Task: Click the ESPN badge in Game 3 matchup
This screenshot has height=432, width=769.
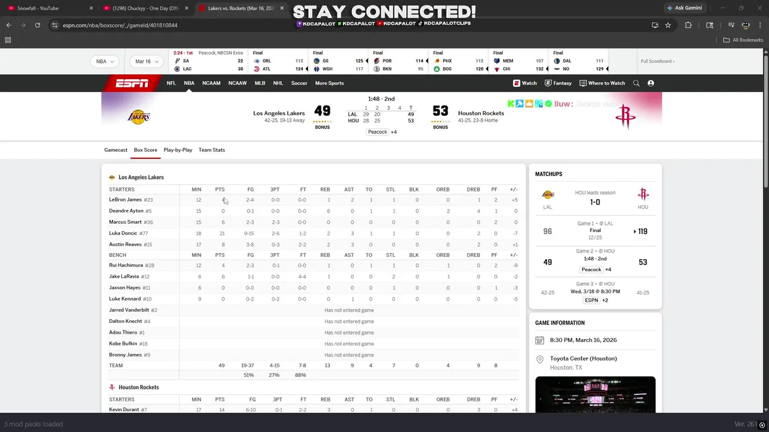Action: pyautogui.click(x=592, y=300)
